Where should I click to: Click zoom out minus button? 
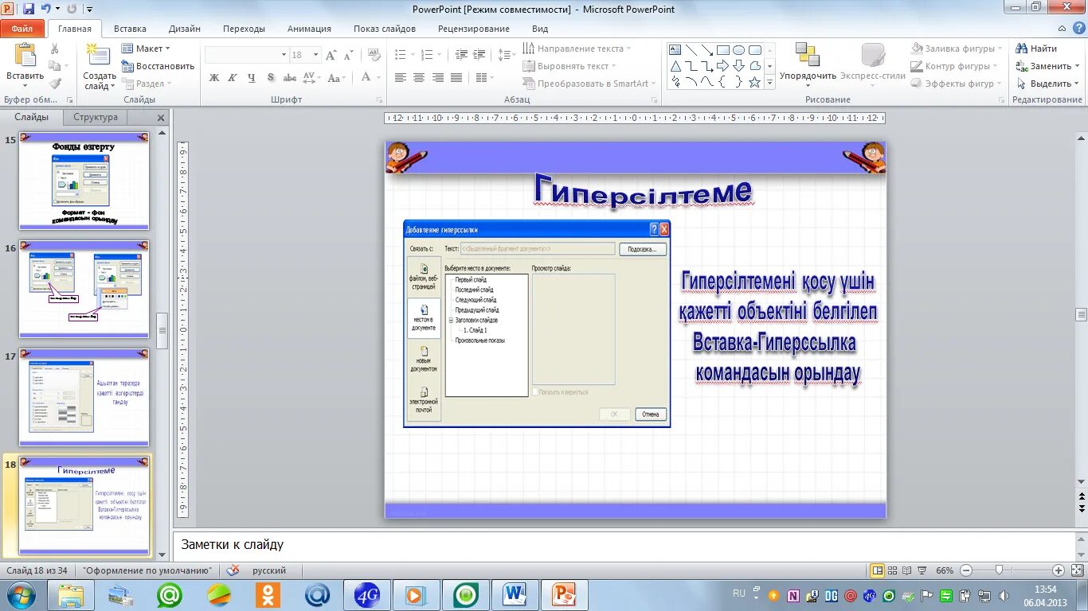pos(965,570)
